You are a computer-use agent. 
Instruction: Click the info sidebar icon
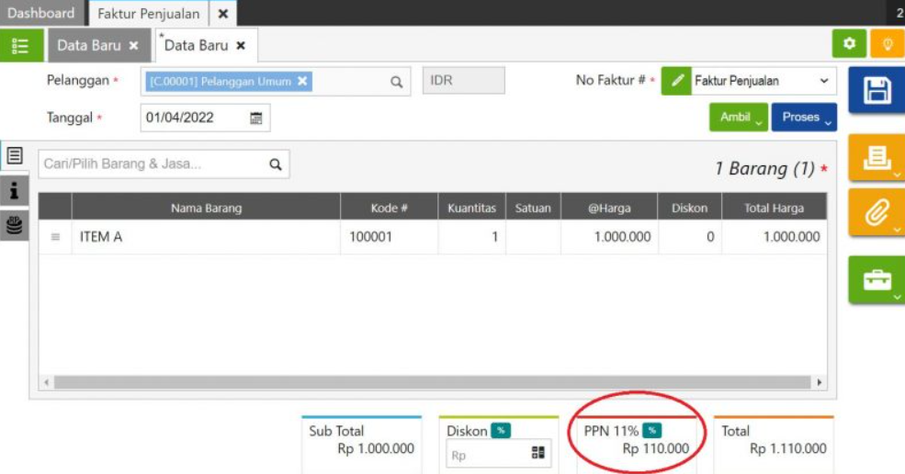pos(14,190)
